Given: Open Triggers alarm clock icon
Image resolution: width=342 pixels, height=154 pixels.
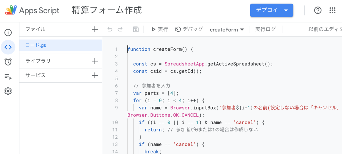Looking at the screenshot, I should point(8,61).
